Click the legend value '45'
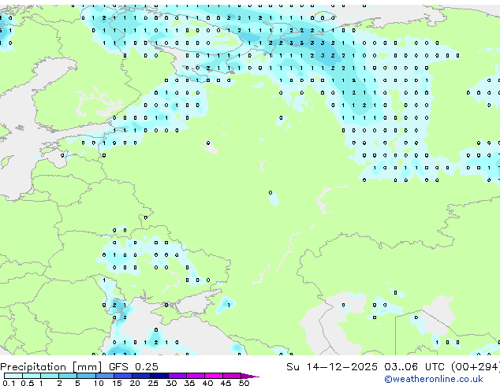Image resolution: width=500 pixels, height=386 pixels. point(226,383)
